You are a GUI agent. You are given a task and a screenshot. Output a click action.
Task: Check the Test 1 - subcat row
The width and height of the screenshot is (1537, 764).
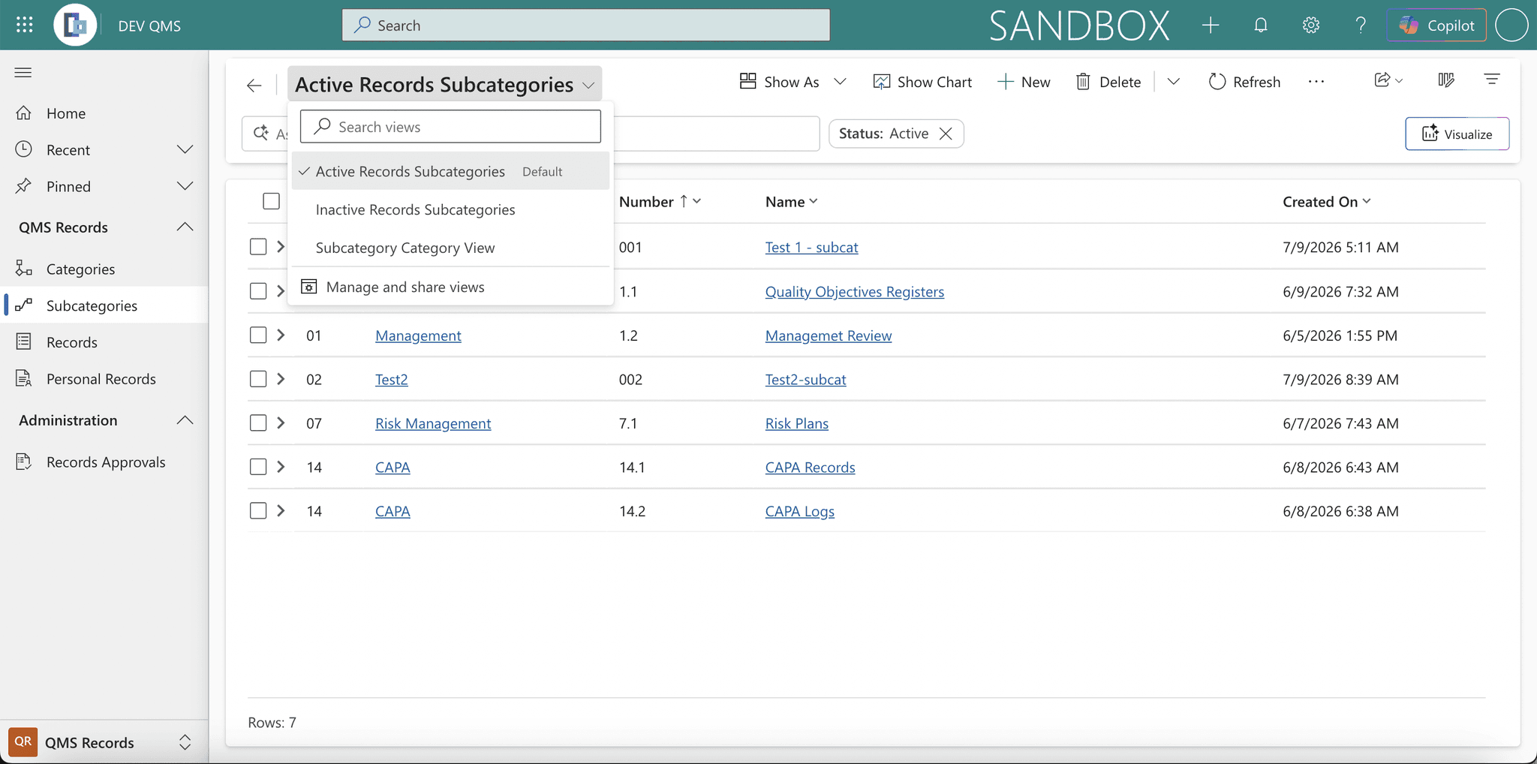[x=258, y=246]
